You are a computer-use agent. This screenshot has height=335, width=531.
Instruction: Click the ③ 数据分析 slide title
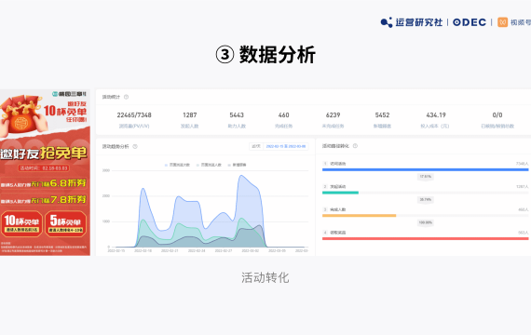[x=265, y=55]
